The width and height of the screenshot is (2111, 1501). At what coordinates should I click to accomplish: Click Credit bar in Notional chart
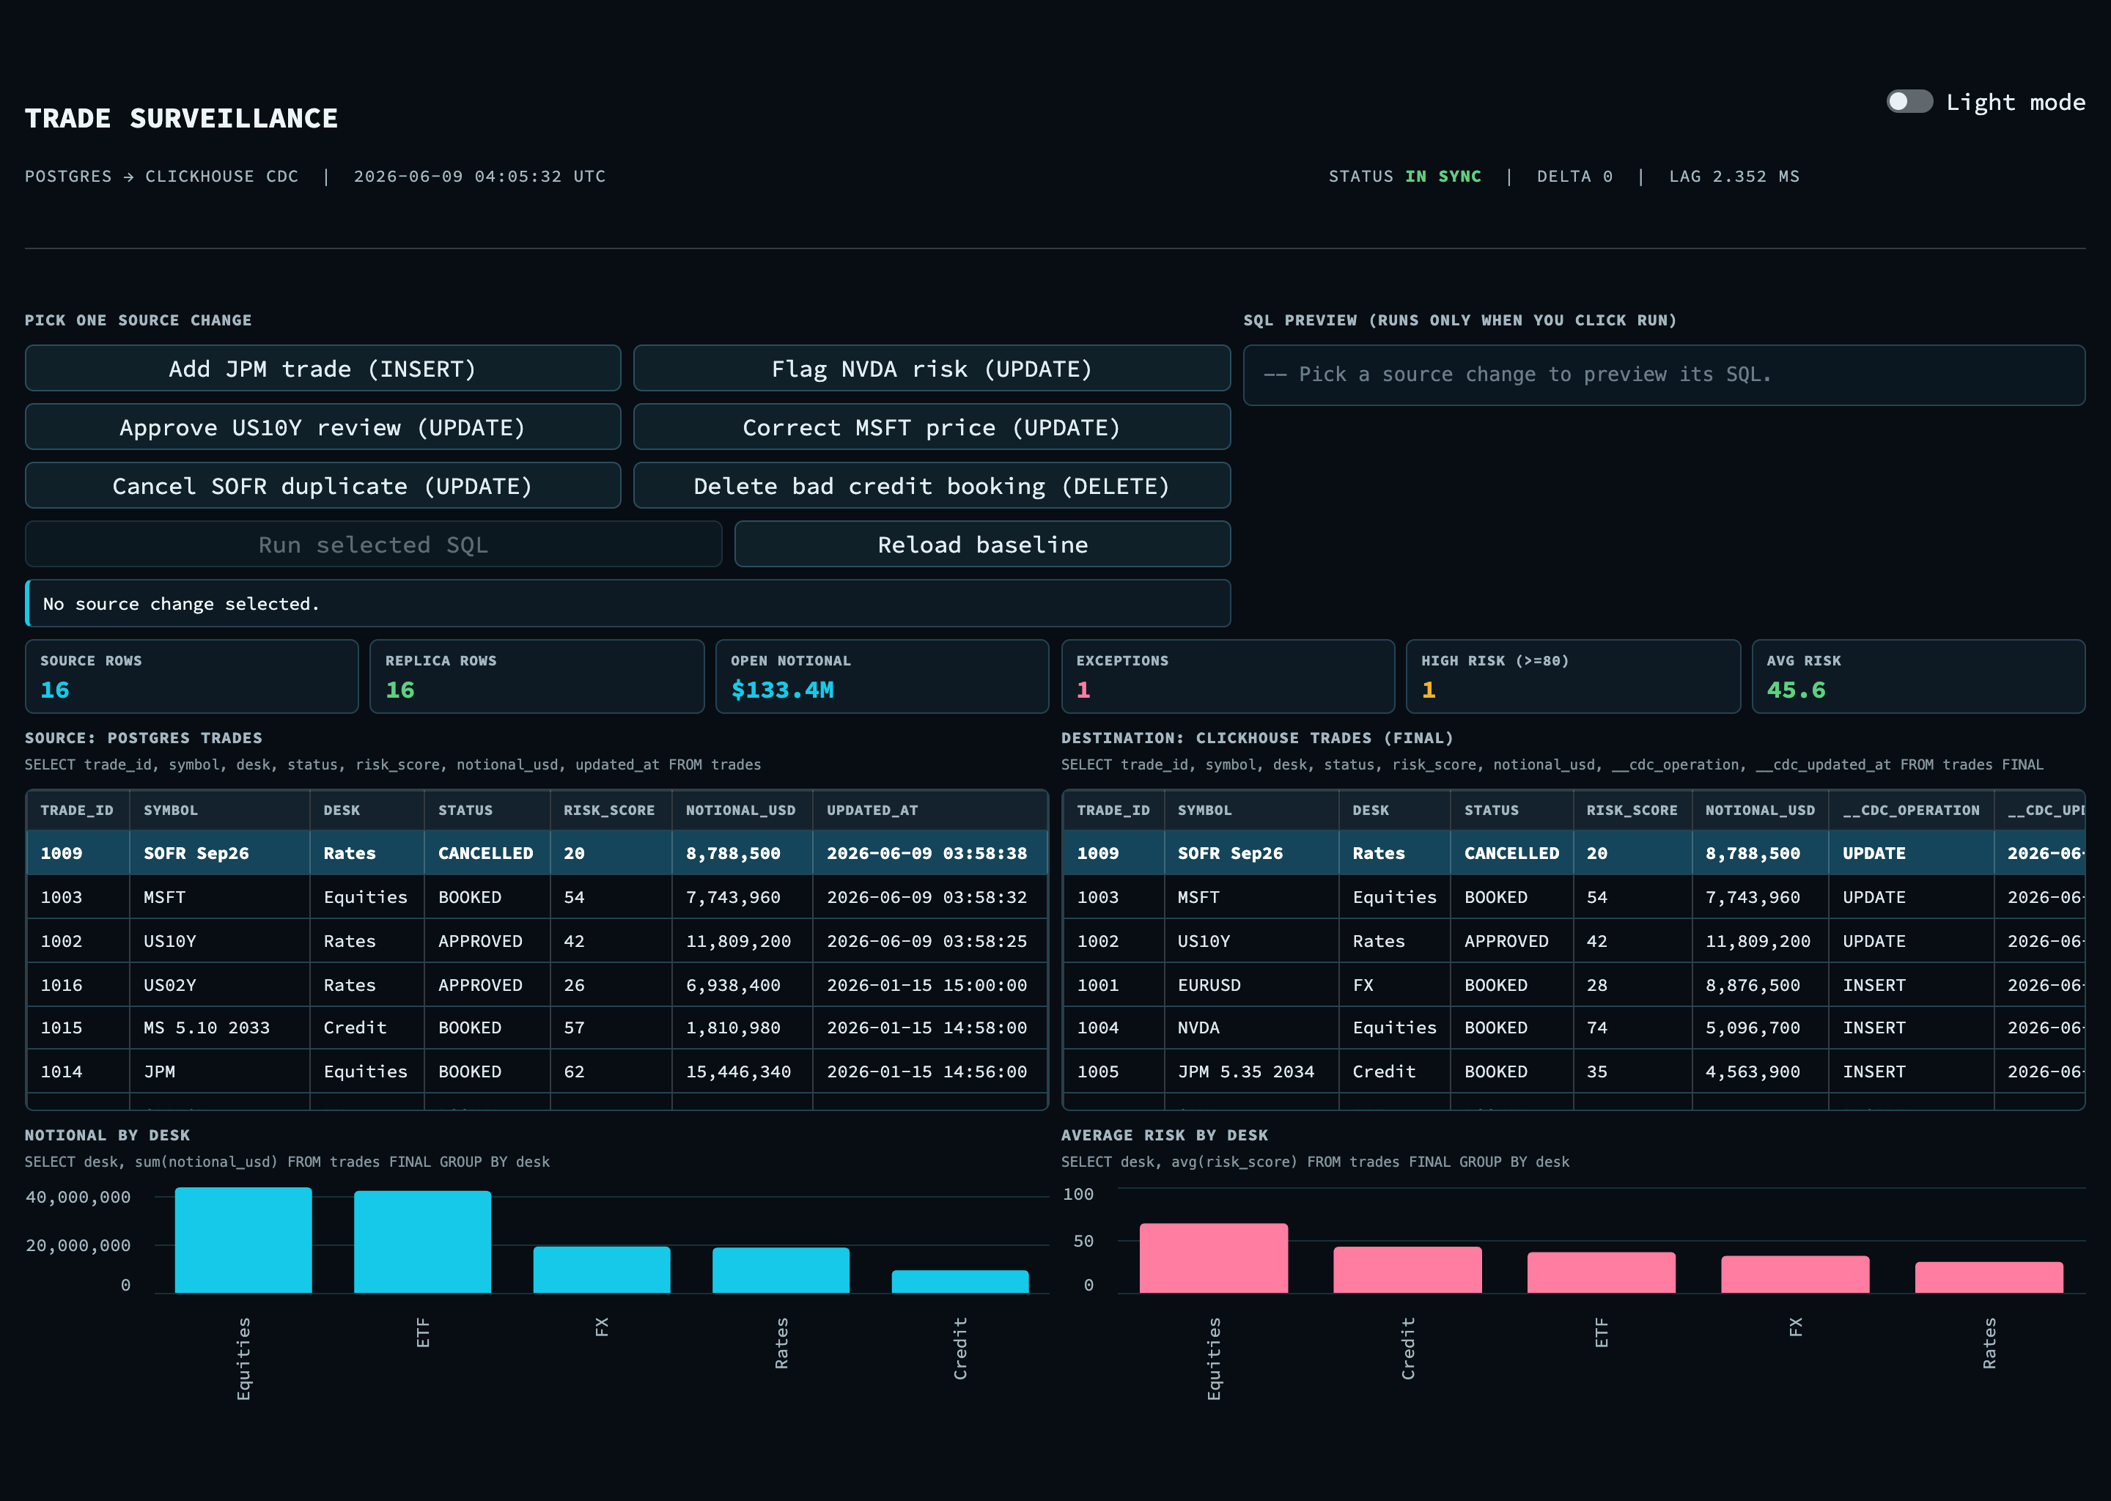tap(960, 1282)
